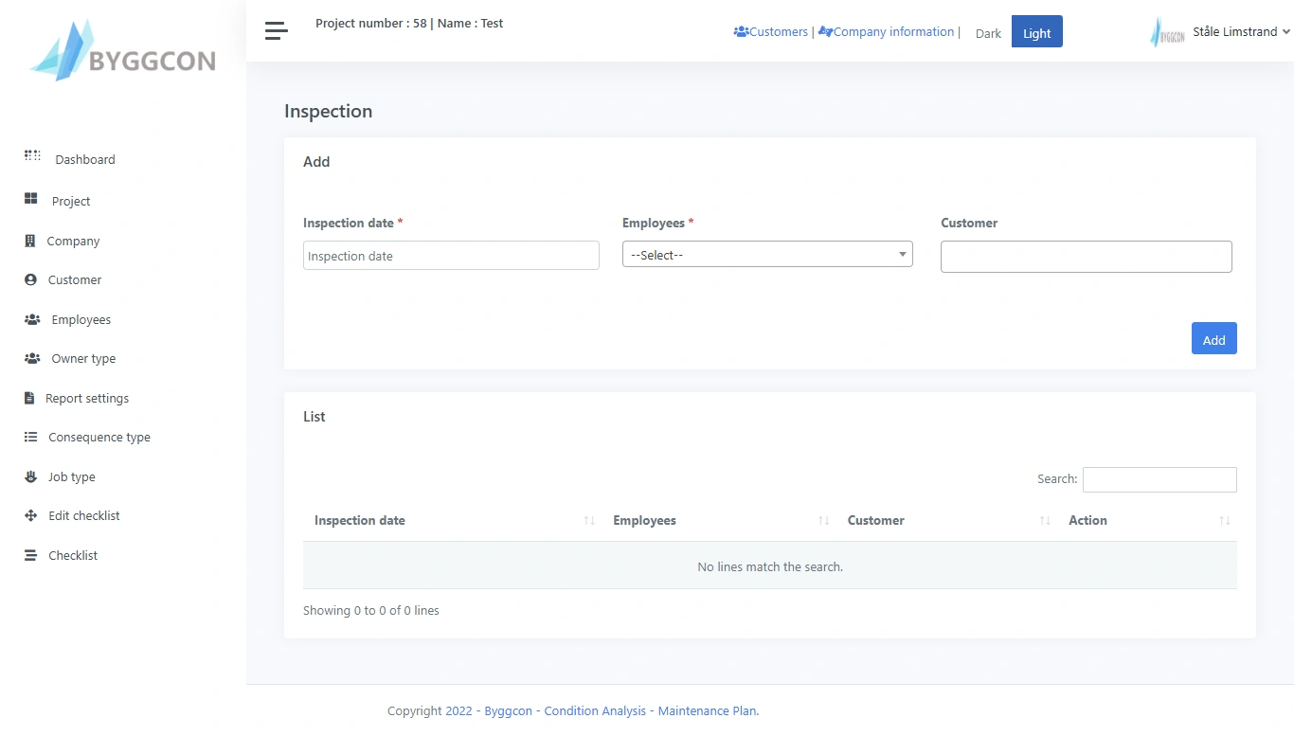Sort by Employees column arrows

823,521
